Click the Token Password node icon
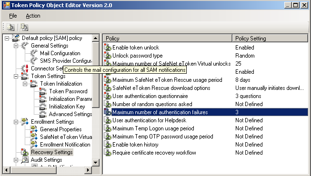 [43, 91]
